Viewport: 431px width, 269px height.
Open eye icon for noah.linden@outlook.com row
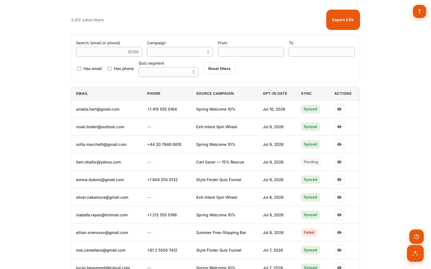coord(339,127)
